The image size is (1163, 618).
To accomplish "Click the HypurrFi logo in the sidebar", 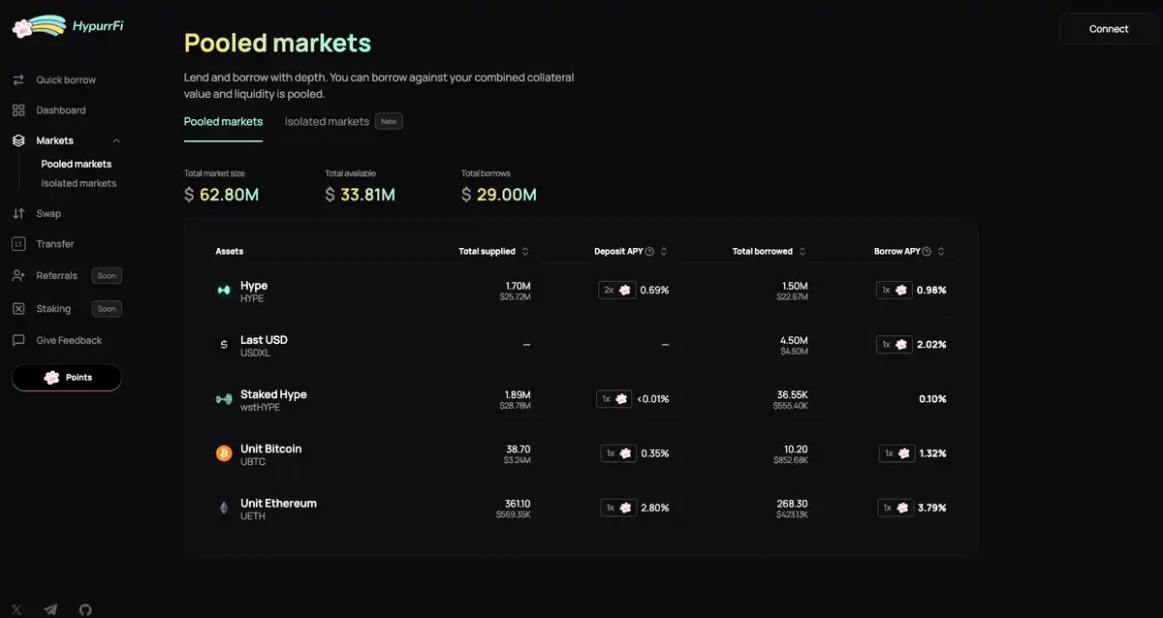I will coord(67,26).
